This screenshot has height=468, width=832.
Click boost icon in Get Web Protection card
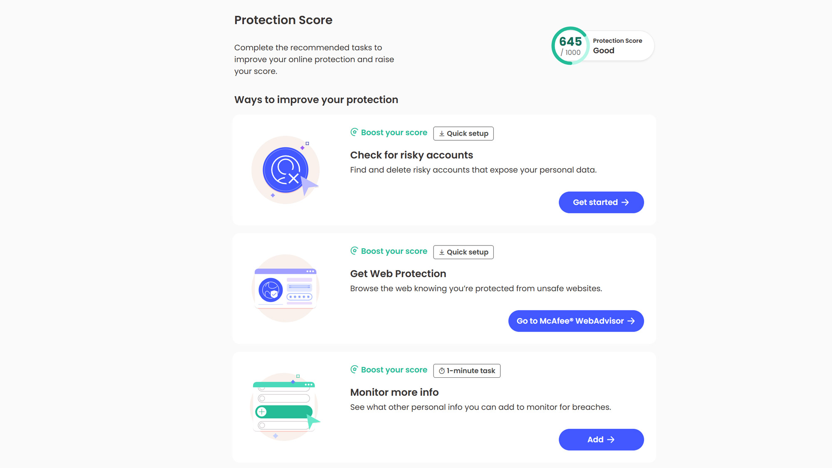(354, 251)
